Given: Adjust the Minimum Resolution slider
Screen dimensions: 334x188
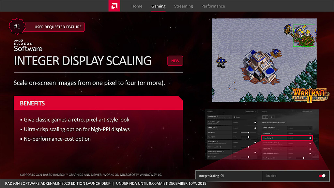Looking at the screenshot, I should pyautogui.click(x=248, y=147).
